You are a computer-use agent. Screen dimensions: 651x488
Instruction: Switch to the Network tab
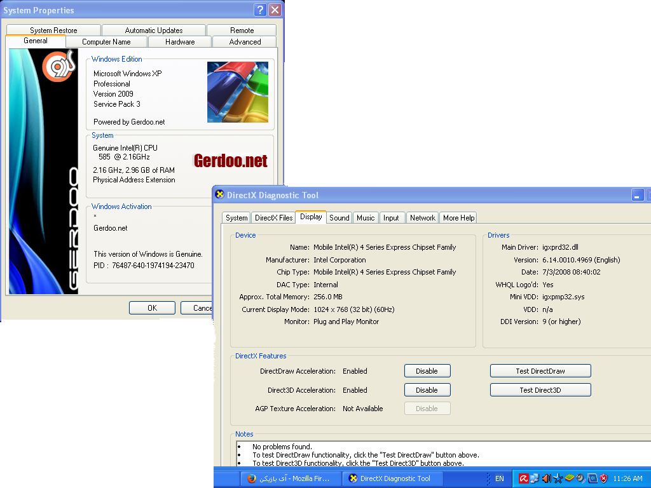tap(423, 218)
